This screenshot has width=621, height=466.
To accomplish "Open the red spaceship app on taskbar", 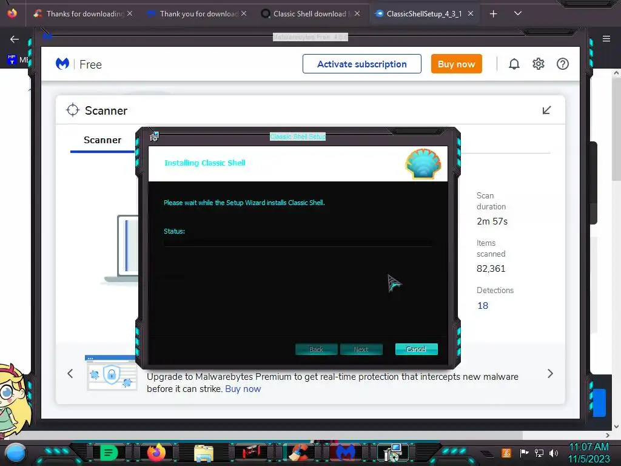I will 251,453.
